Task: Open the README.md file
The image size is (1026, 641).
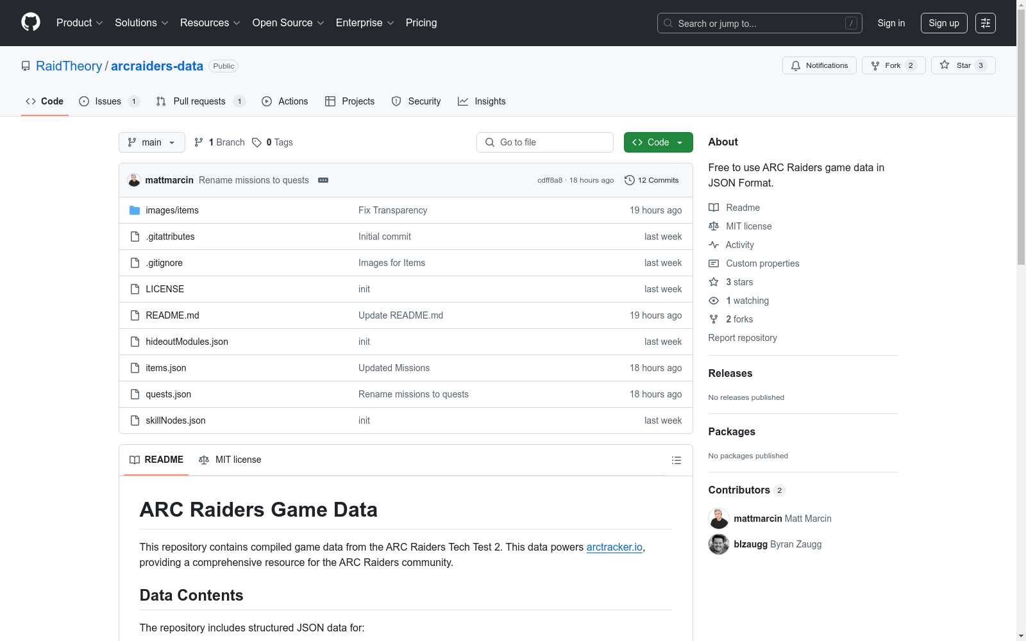Action: tap(172, 315)
